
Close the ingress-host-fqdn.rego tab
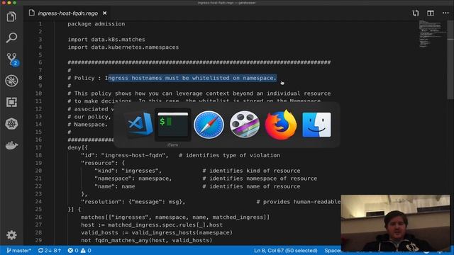click(104, 13)
